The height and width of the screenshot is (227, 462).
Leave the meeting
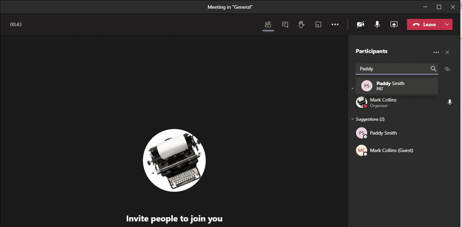pyautogui.click(x=424, y=24)
